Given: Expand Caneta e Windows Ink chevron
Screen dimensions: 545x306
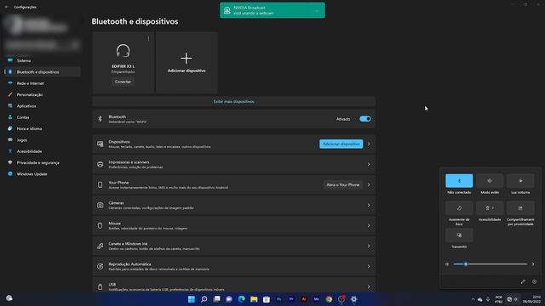Looking at the screenshot, I should (x=369, y=246).
